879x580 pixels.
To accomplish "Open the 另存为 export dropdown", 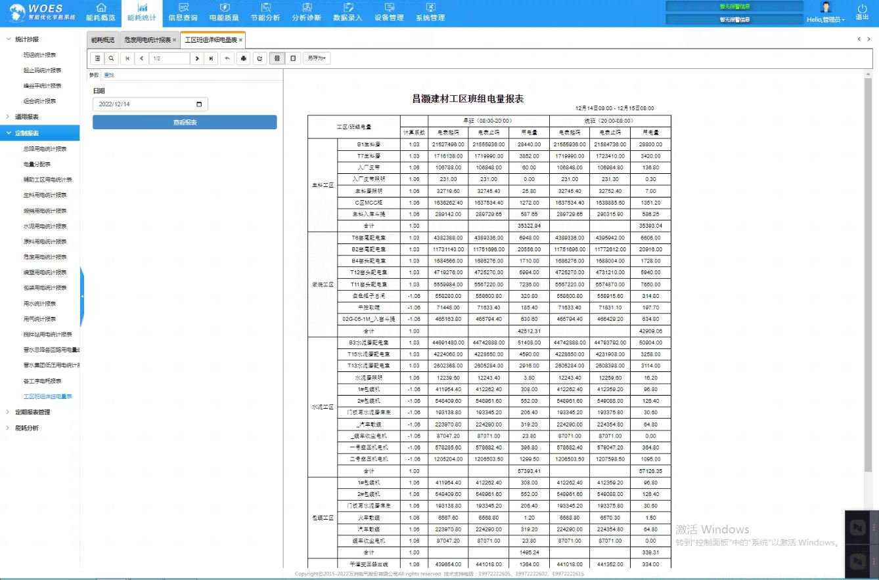I will 317,58.
